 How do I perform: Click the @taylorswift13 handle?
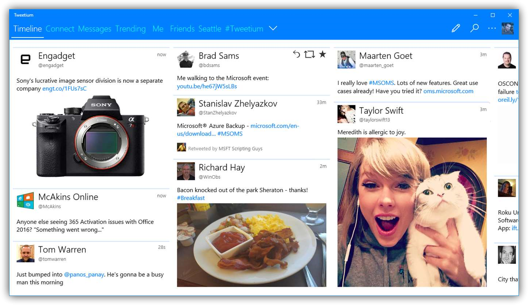(x=375, y=120)
